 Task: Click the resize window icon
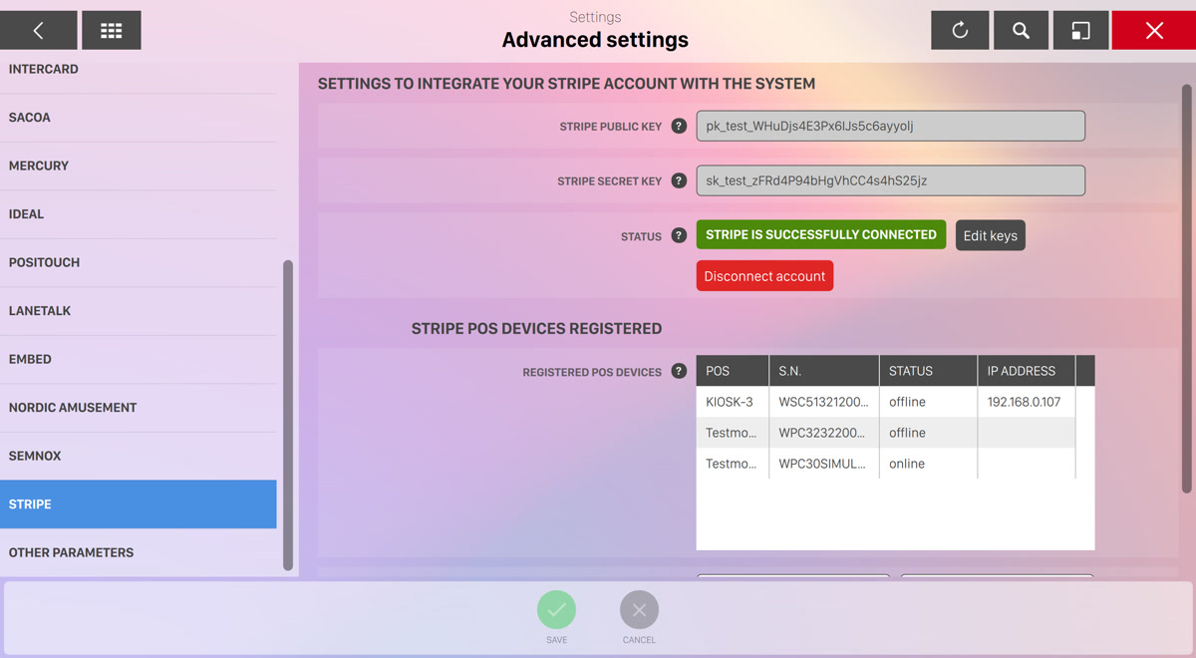click(1080, 31)
